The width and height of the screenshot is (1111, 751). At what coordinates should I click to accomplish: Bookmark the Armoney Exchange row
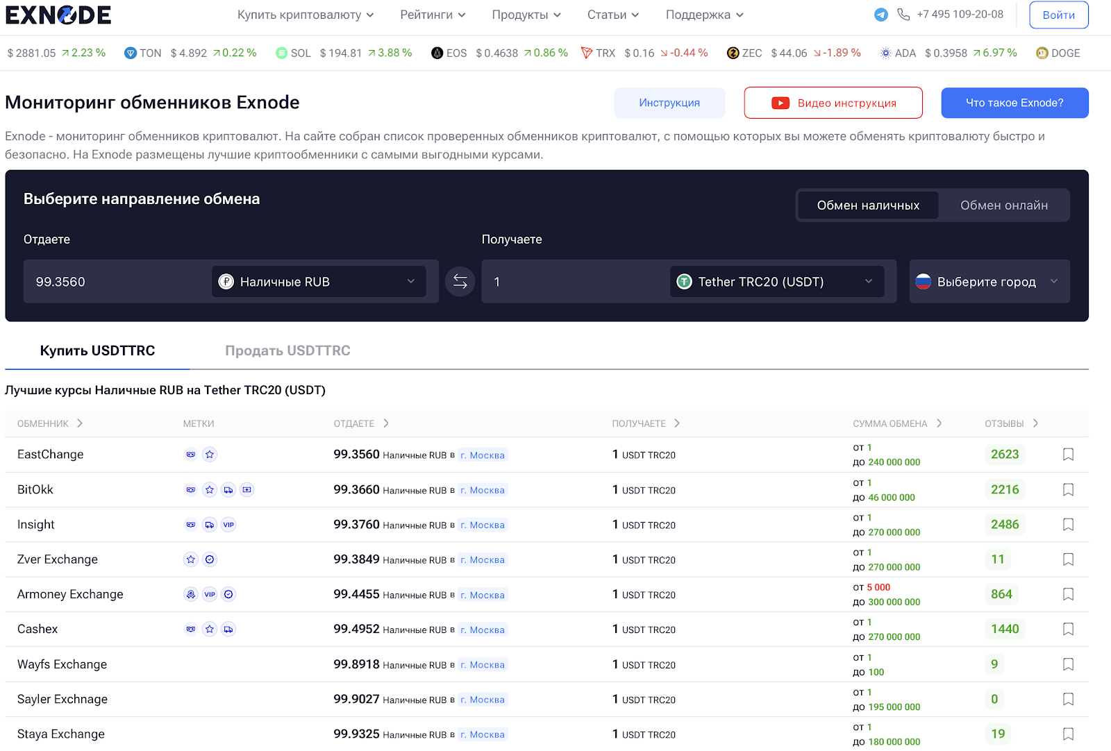[x=1068, y=594]
